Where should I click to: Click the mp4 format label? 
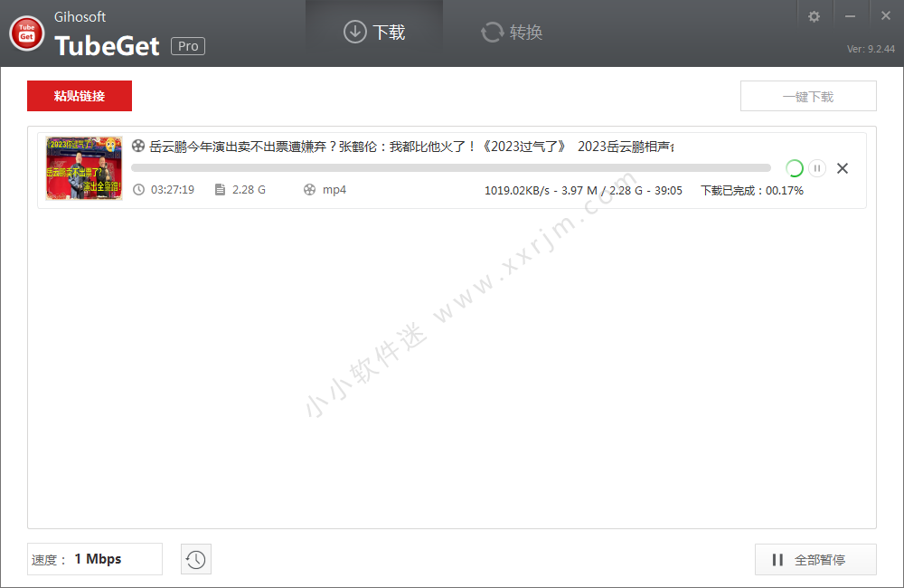pos(334,190)
